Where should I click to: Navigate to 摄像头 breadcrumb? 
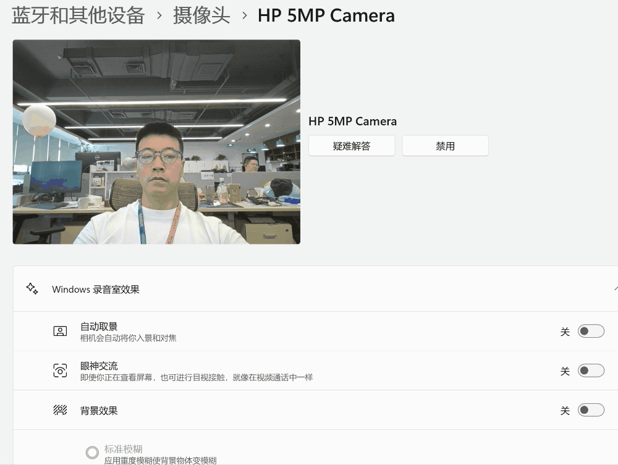click(x=201, y=16)
